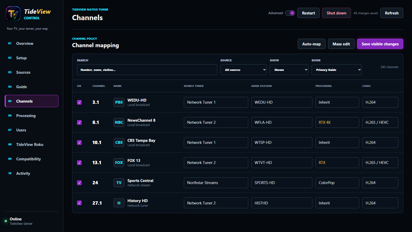Edit the WTVT-HD guide station field
The image size is (412, 232).
[282, 163]
